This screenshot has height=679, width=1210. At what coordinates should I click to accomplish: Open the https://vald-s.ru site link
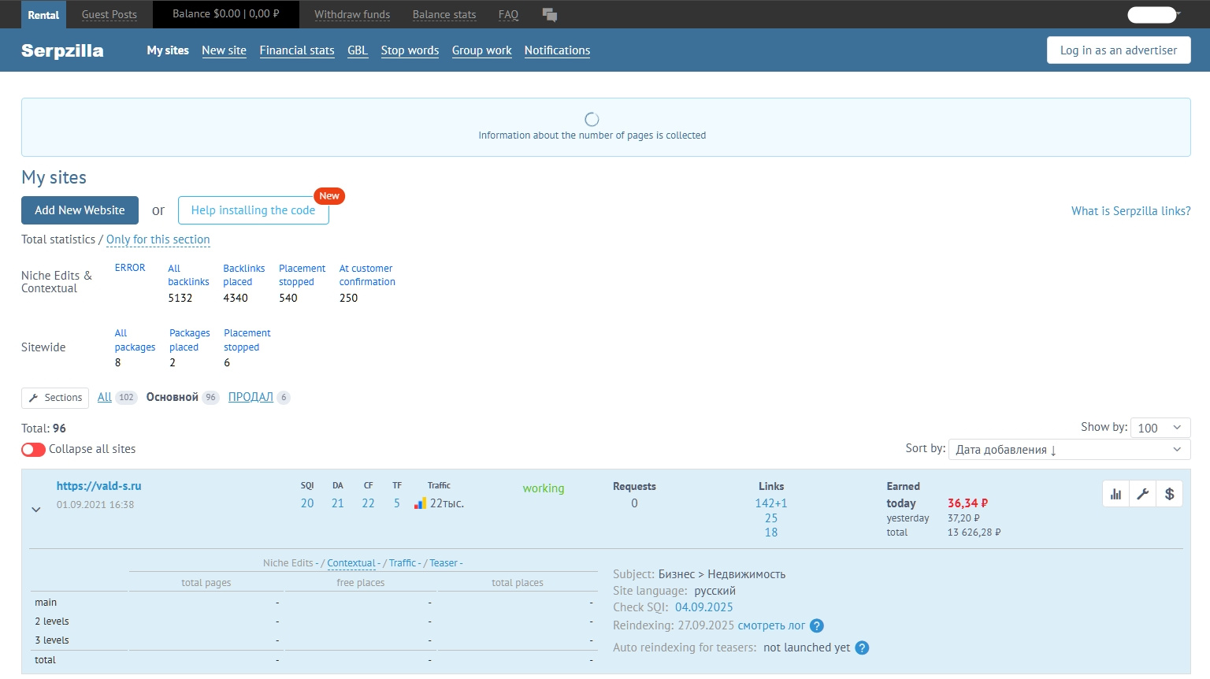point(98,486)
